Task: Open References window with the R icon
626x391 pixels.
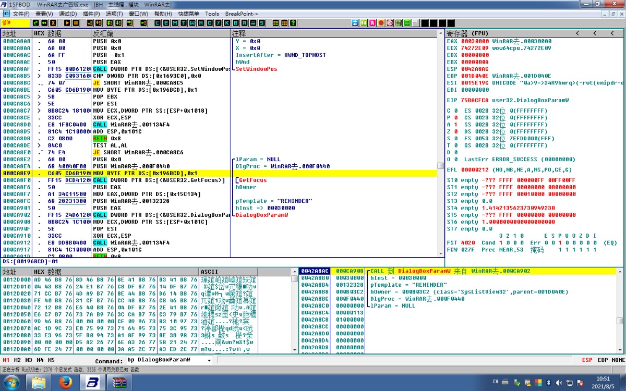Action: (244, 23)
